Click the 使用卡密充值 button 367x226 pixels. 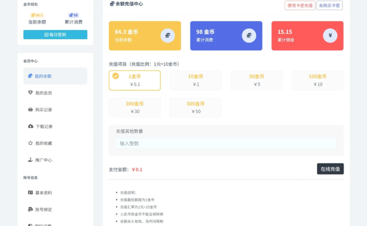[x=300, y=5]
